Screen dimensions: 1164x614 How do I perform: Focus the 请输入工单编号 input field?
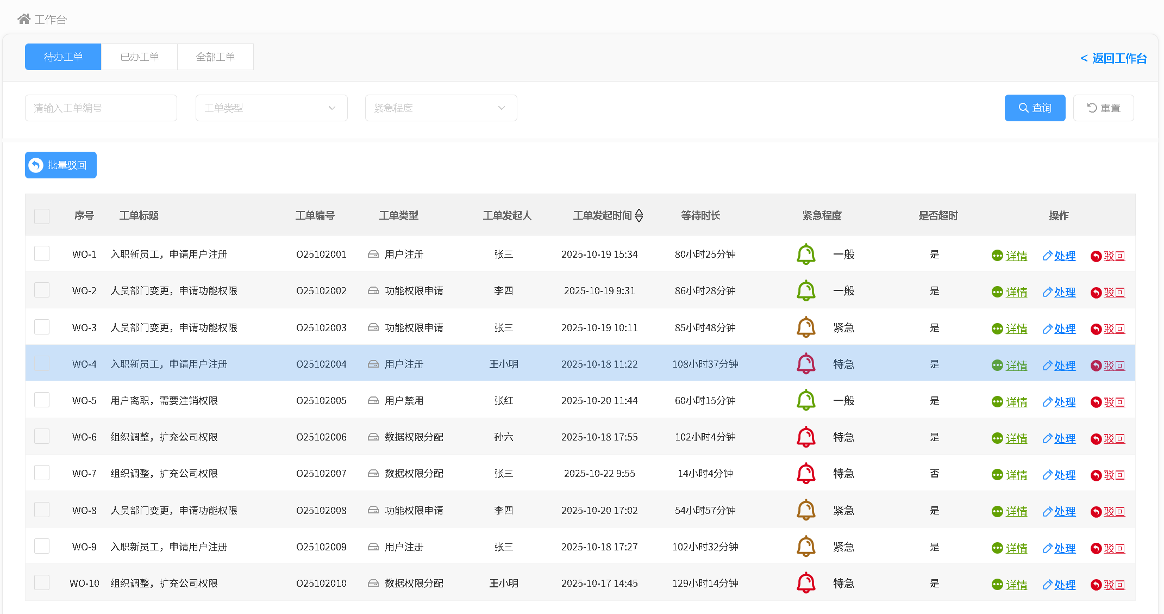coord(101,108)
